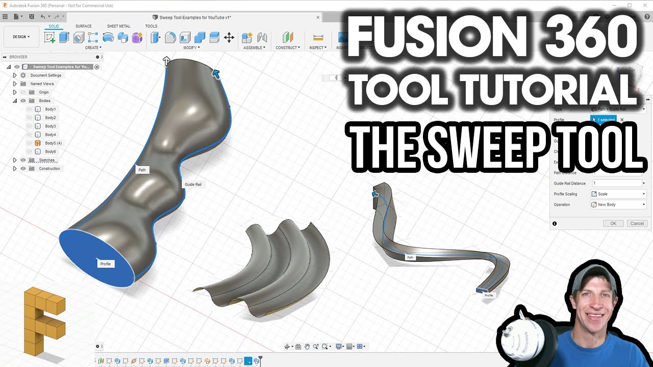The image size is (653, 367).
Task: Select the Move/Copy arrows tool
Action: click(x=229, y=37)
